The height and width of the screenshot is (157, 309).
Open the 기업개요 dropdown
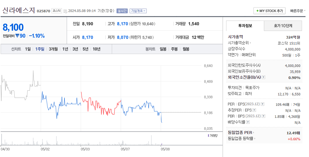[138, 11]
